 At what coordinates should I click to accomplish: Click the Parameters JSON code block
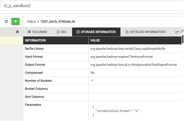click(116, 111)
